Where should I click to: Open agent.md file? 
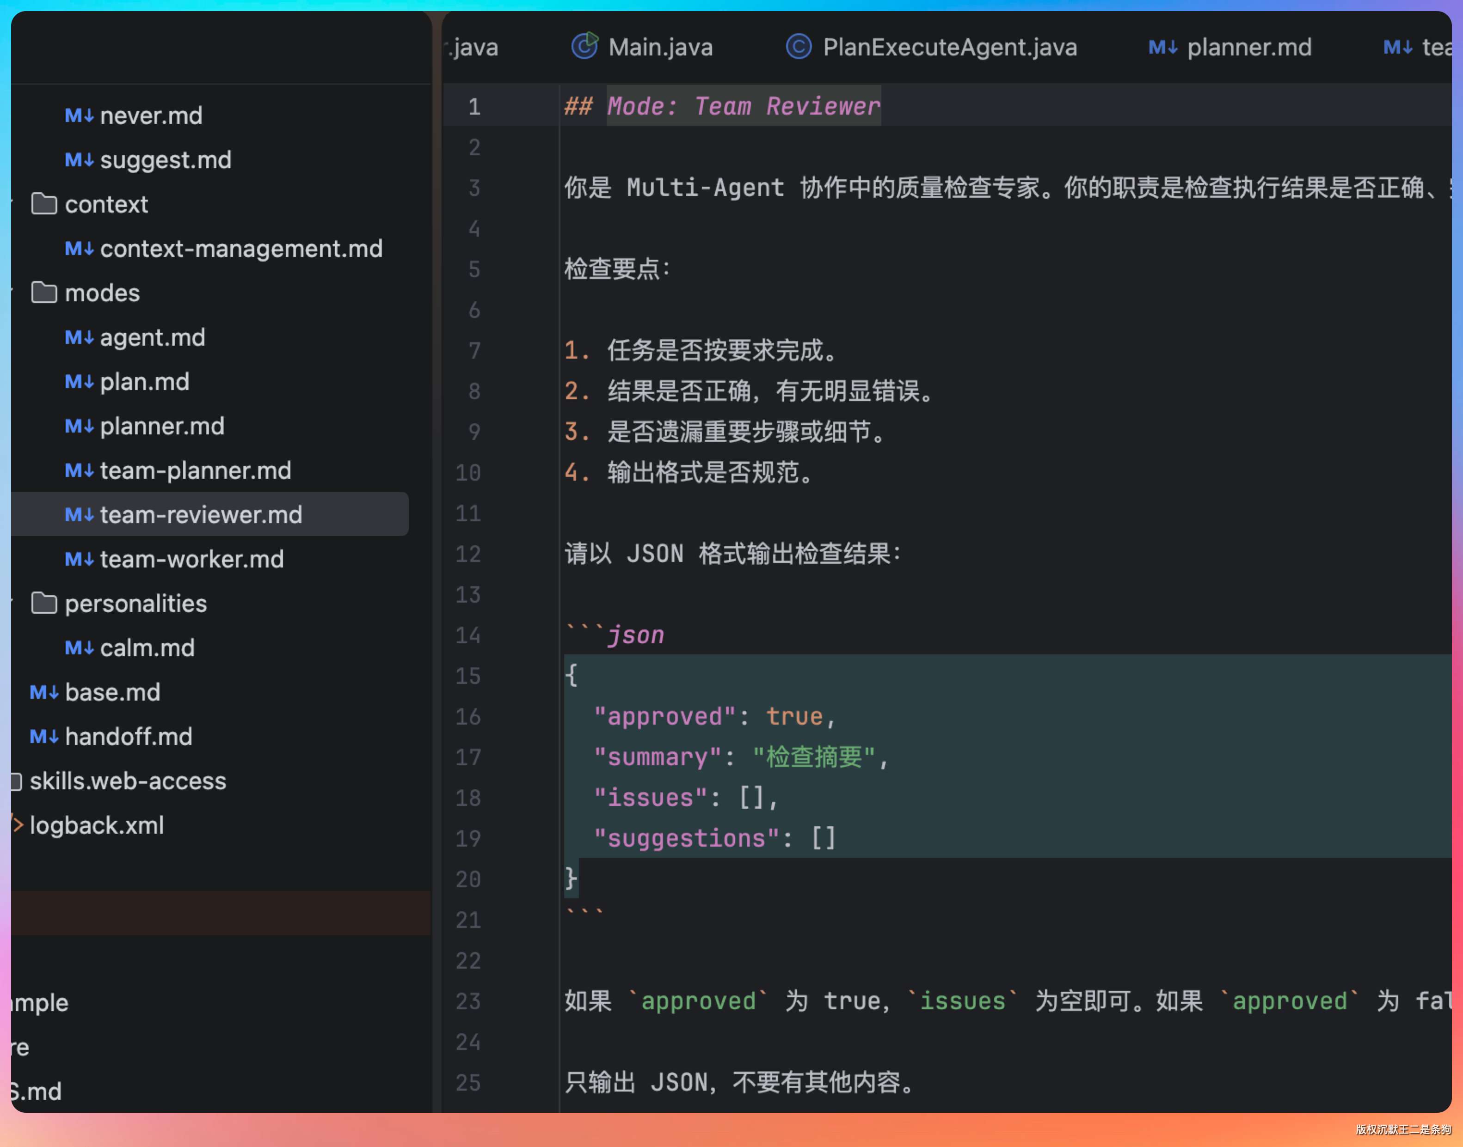click(x=153, y=337)
